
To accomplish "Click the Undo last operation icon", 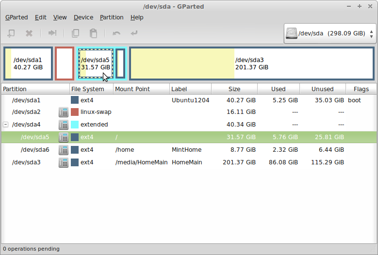I will pos(116,33).
